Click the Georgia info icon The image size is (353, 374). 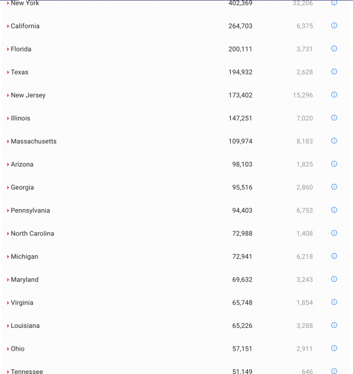pos(334,187)
